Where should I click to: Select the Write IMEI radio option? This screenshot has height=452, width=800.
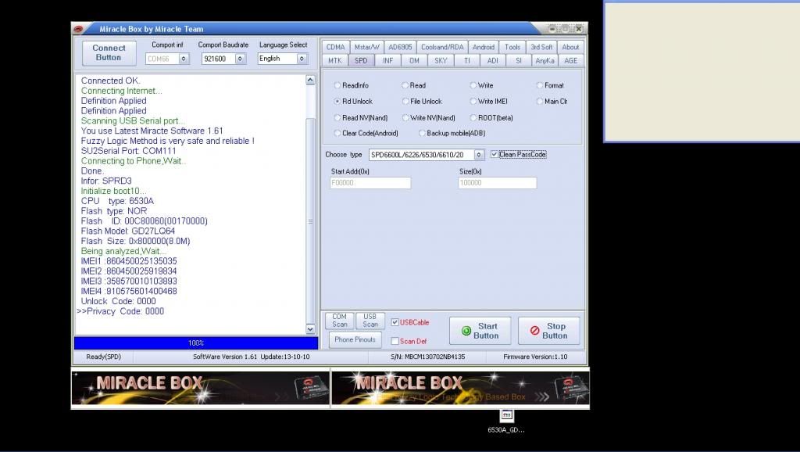coord(473,102)
